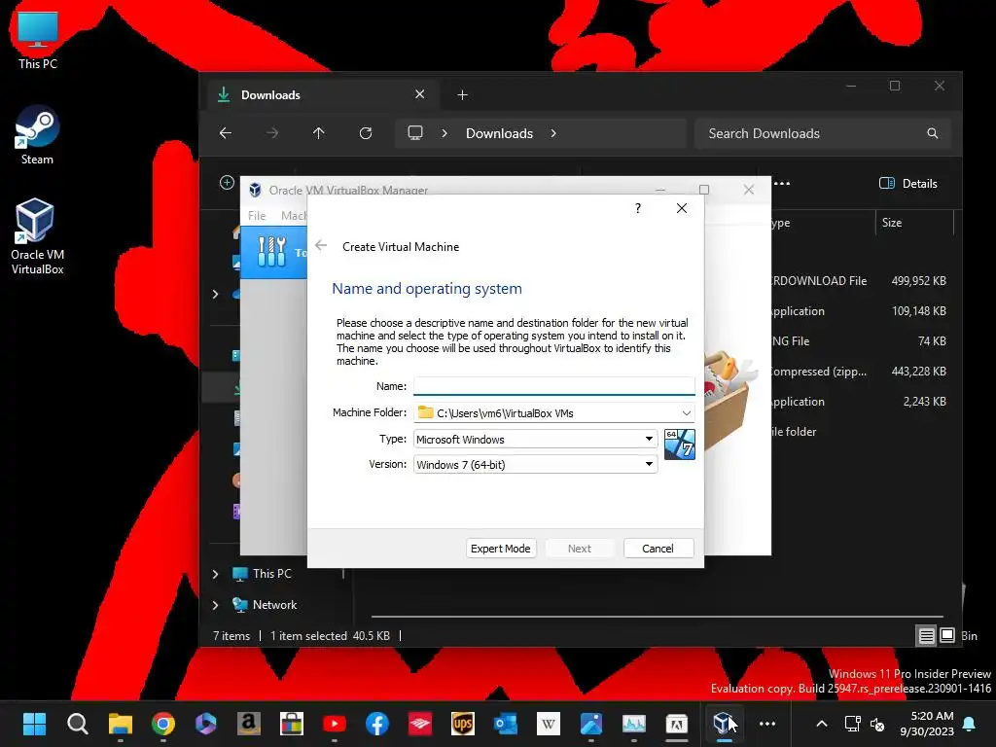Click the muted volume tray icon

pyautogui.click(x=877, y=724)
